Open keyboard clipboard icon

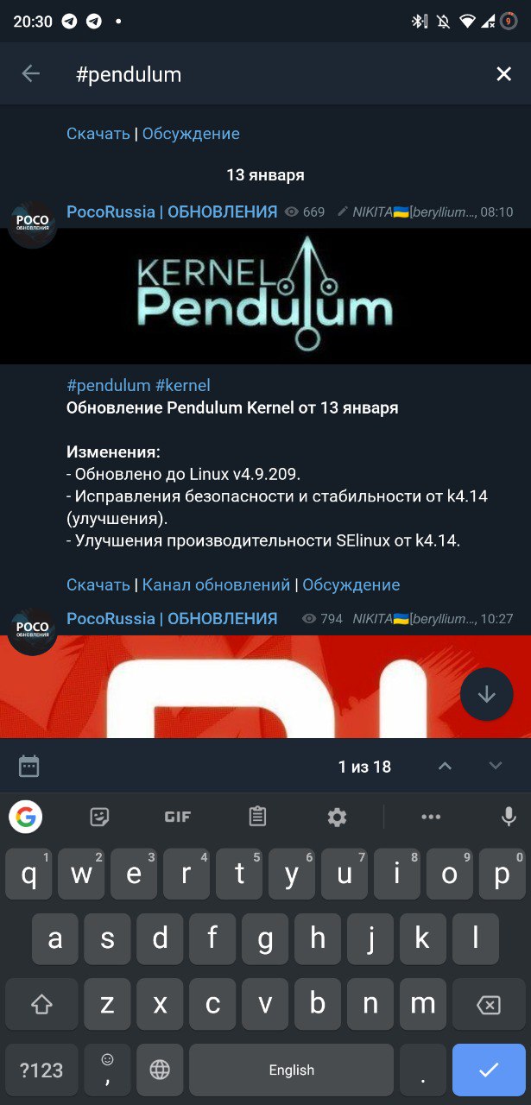tap(256, 817)
